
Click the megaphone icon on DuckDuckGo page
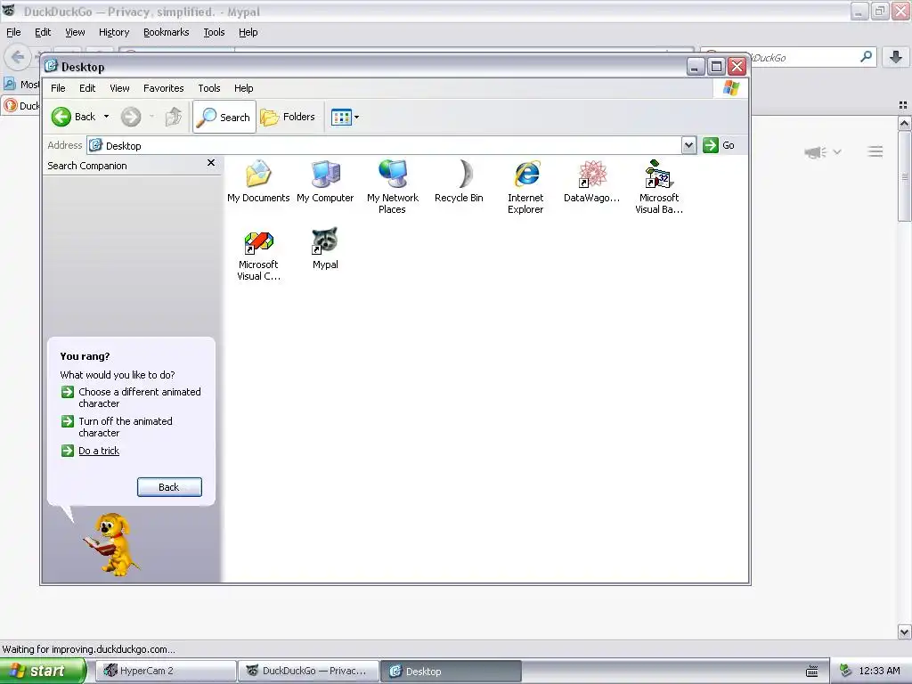click(x=816, y=151)
